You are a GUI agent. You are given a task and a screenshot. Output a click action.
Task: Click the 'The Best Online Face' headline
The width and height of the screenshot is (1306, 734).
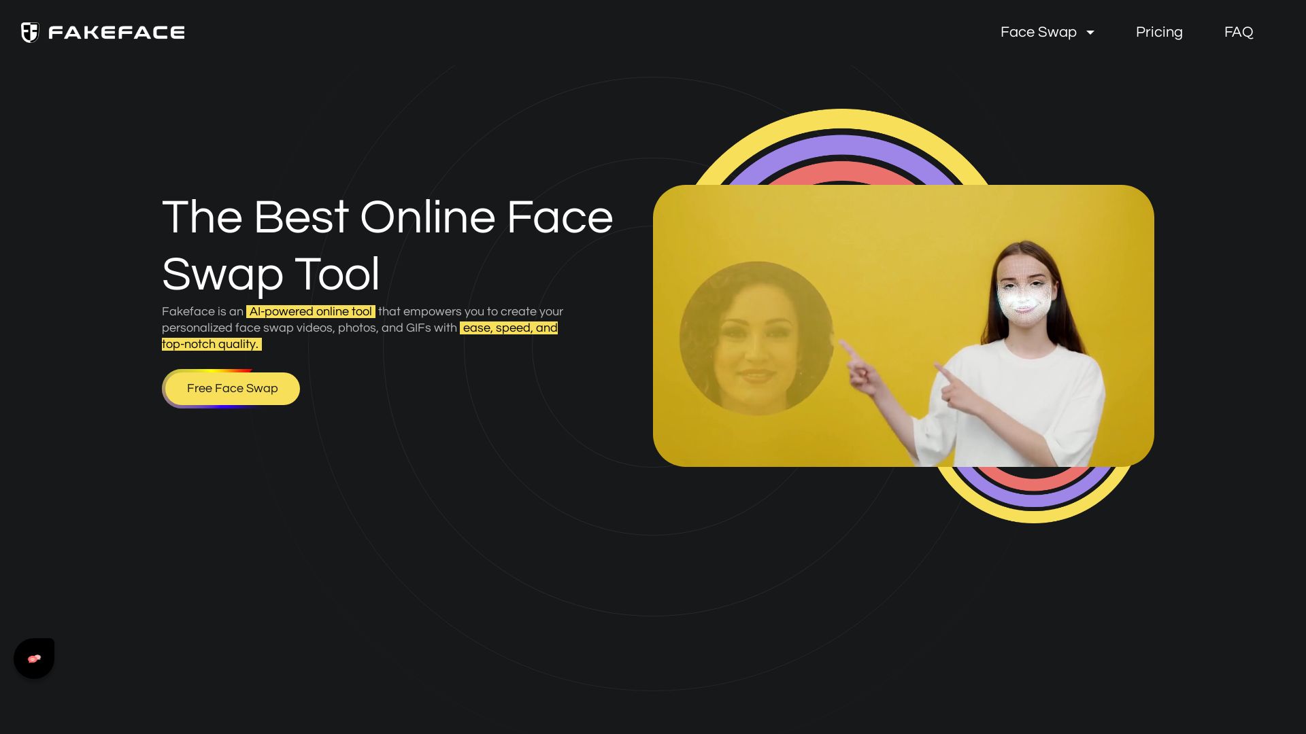tap(387, 217)
